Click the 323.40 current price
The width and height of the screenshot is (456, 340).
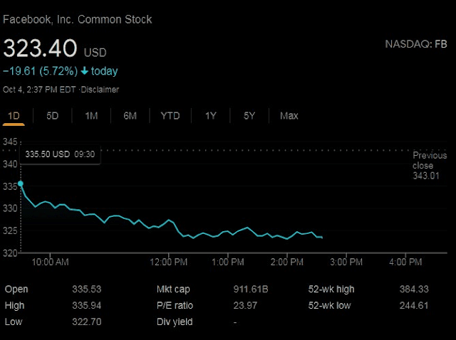pos(41,48)
